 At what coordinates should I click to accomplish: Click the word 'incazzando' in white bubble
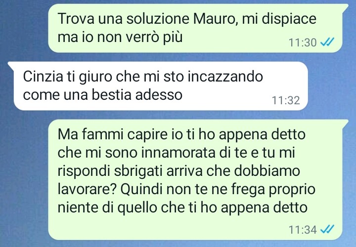(225, 77)
